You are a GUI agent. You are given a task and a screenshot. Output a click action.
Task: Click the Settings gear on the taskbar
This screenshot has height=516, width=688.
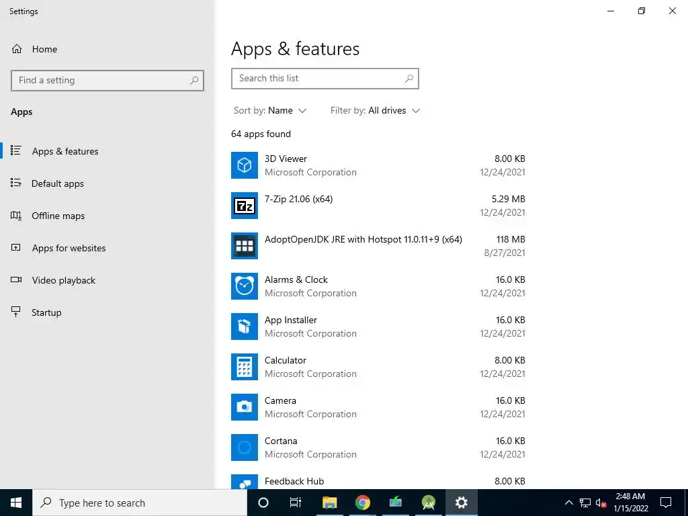461,503
